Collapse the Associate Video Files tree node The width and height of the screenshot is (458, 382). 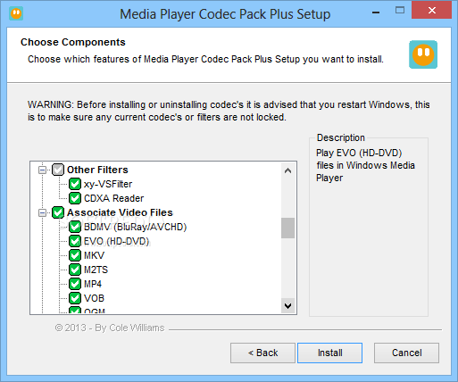tap(42, 212)
